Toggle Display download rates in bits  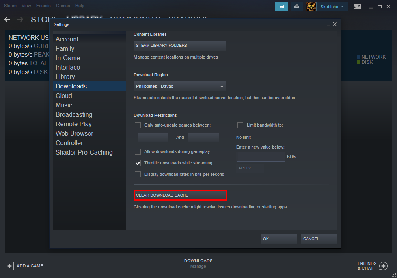point(138,174)
